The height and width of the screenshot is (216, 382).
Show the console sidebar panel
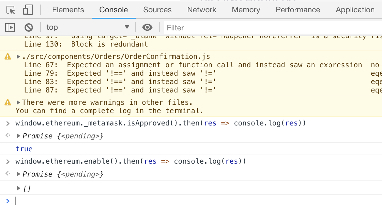click(10, 27)
